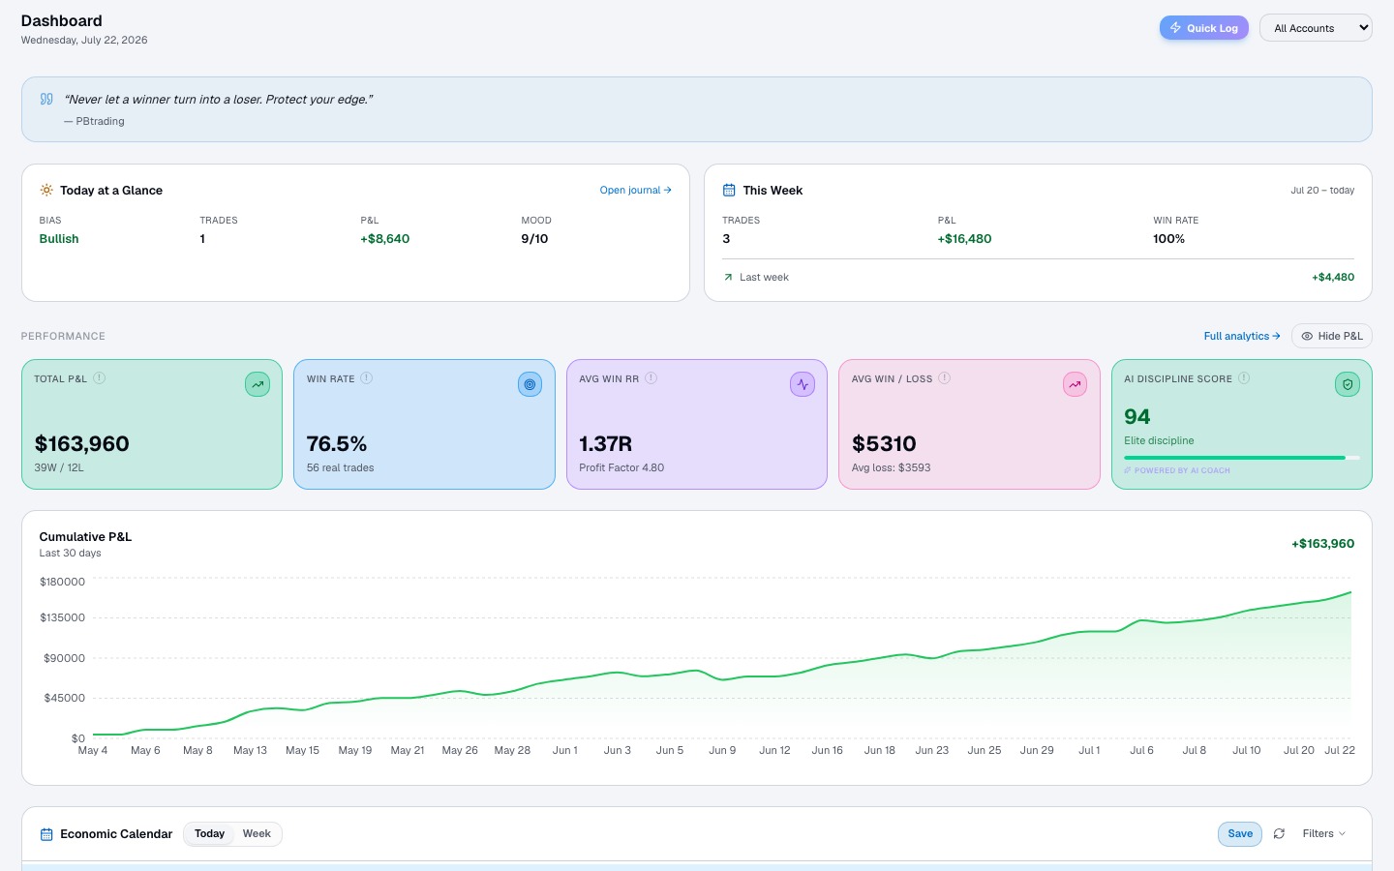Click the Win Rate target icon
The height and width of the screenshot is (871, 1394).
(x=530, y=384)
